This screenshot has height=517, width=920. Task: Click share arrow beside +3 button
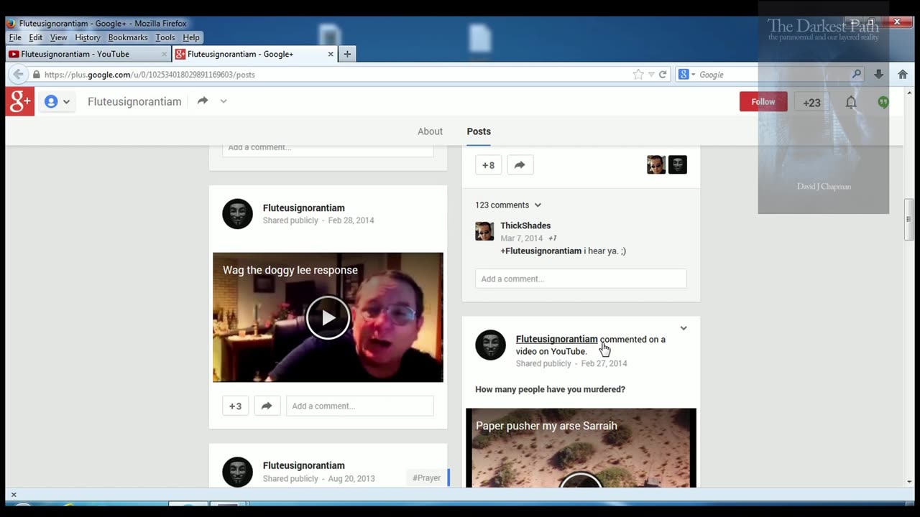coord(267,406)
